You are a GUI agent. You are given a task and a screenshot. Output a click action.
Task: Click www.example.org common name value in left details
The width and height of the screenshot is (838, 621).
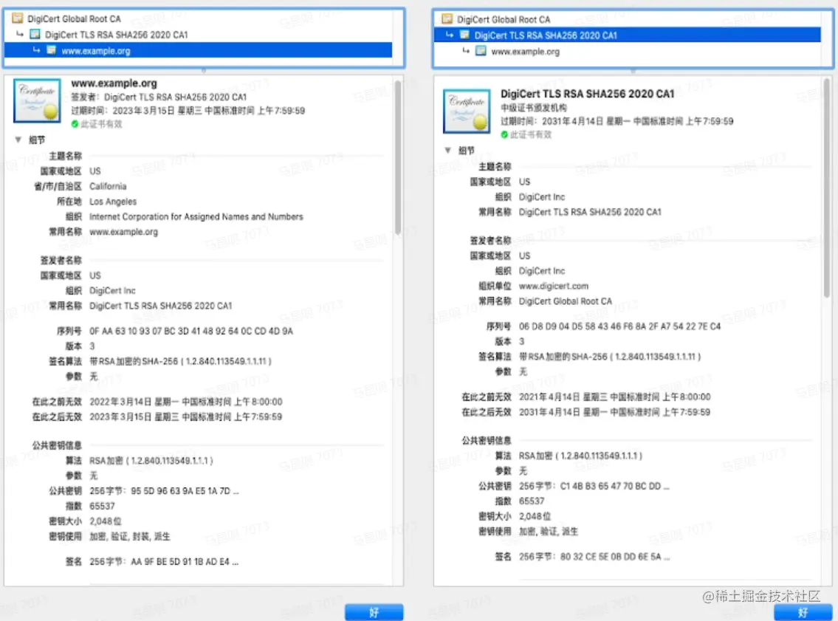coord(123,232)
